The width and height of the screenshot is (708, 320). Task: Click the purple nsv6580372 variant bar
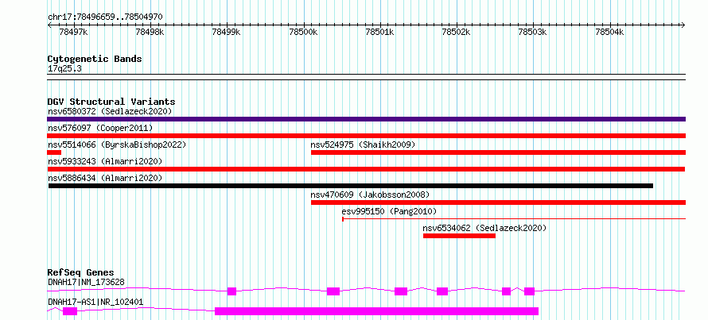(366, 119)
